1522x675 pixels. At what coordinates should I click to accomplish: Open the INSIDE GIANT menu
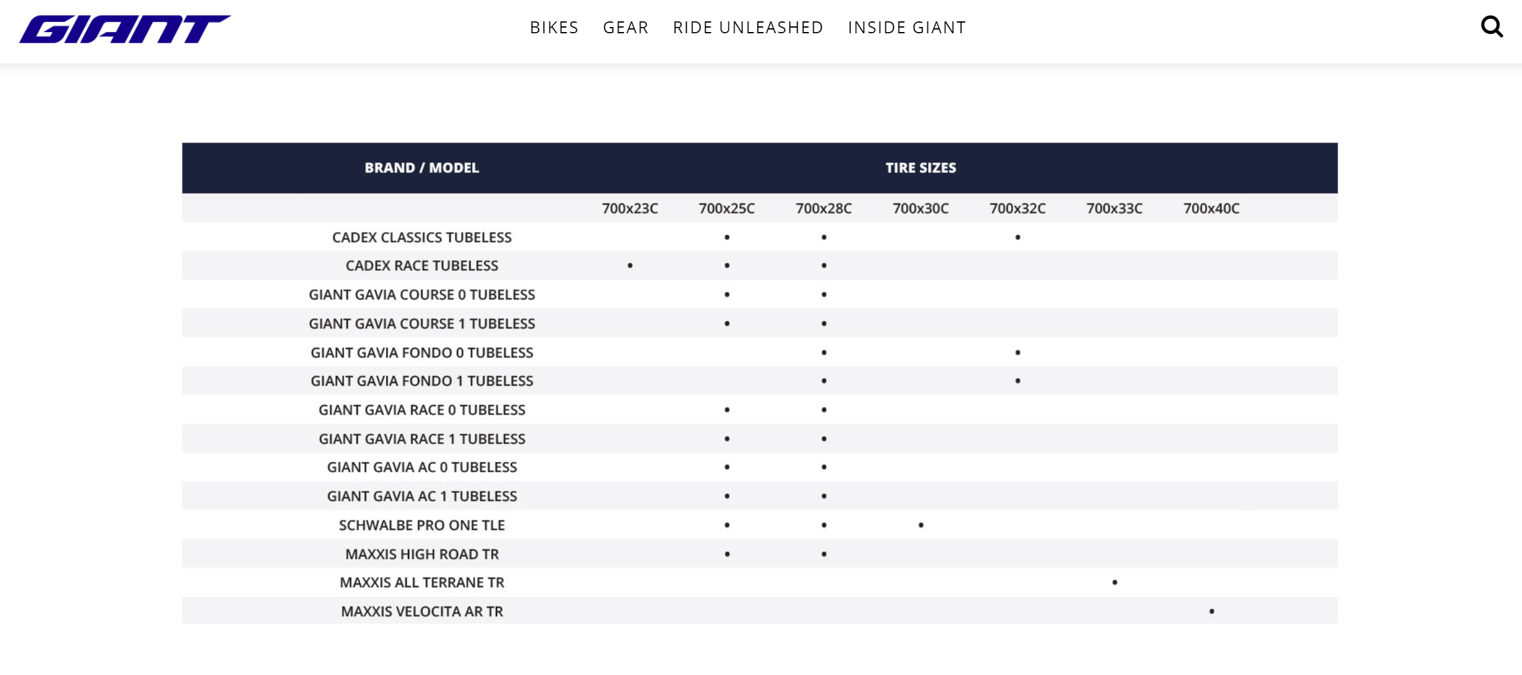[907, 28]
